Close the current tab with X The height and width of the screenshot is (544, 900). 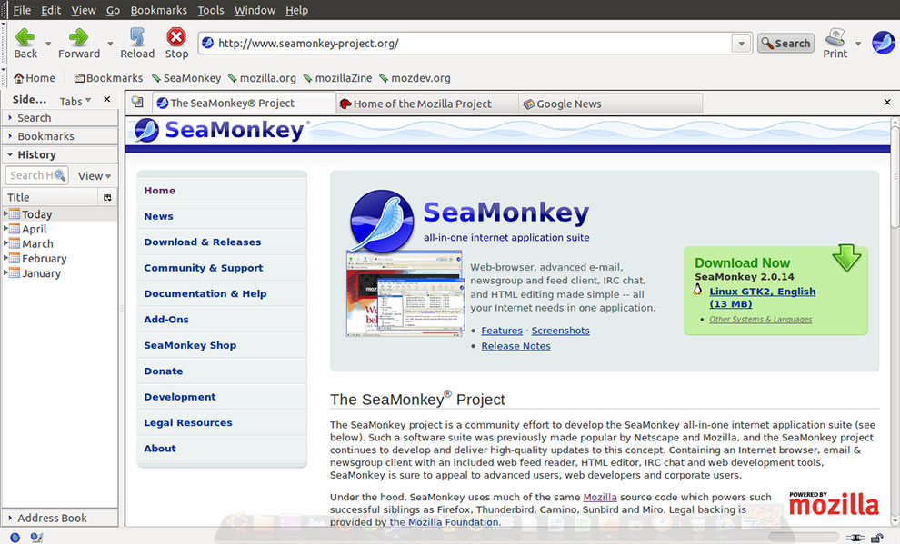[887, 102]
